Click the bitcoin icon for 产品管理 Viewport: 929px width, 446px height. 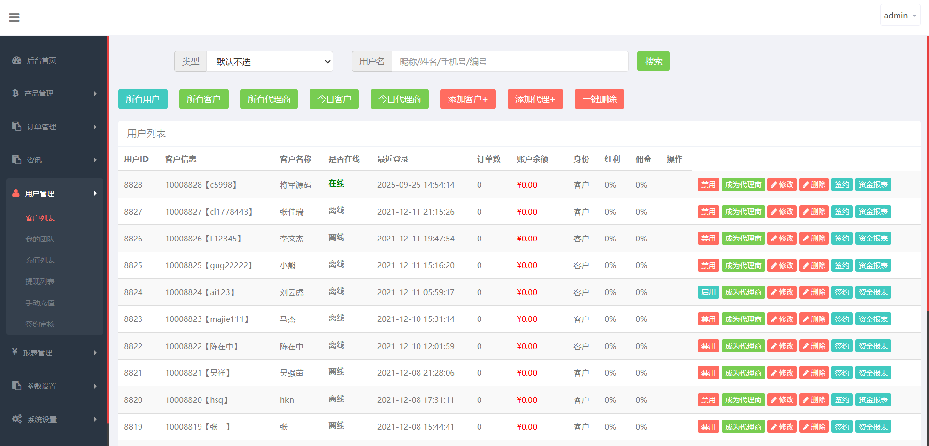coord(15,93)
